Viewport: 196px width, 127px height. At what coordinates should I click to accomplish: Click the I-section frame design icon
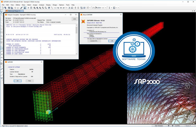109,8
